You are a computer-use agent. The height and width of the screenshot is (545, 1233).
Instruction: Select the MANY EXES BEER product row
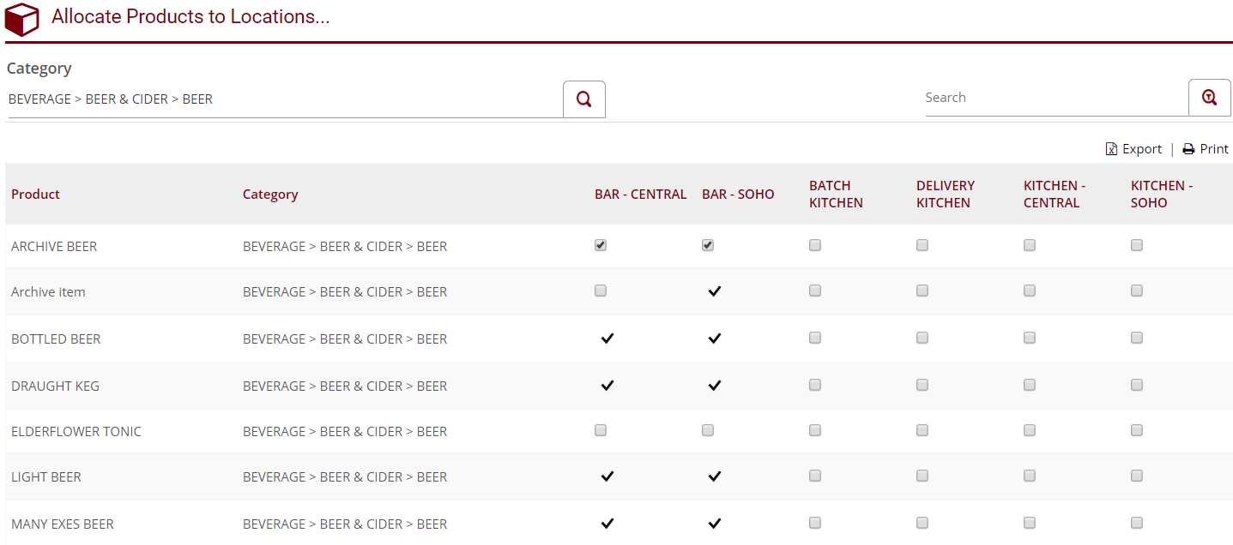tap(63, 524)
